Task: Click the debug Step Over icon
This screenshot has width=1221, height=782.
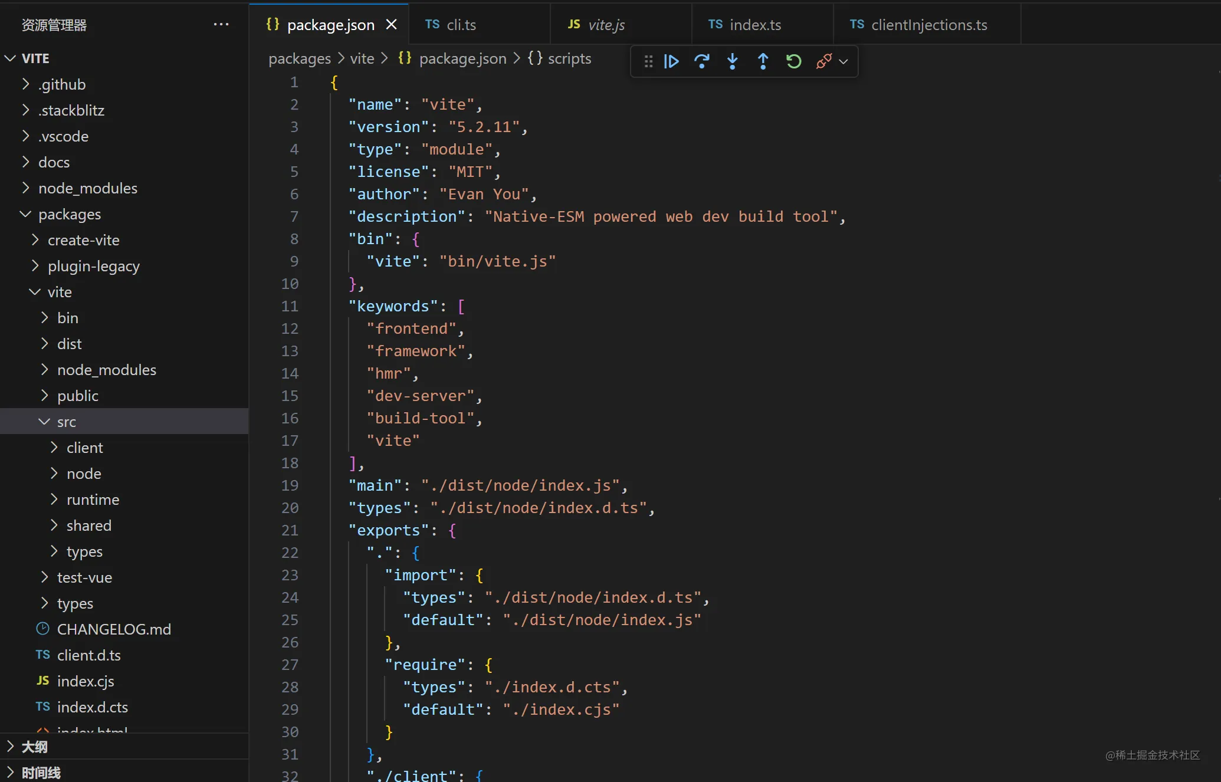Action: coord(702,61)
